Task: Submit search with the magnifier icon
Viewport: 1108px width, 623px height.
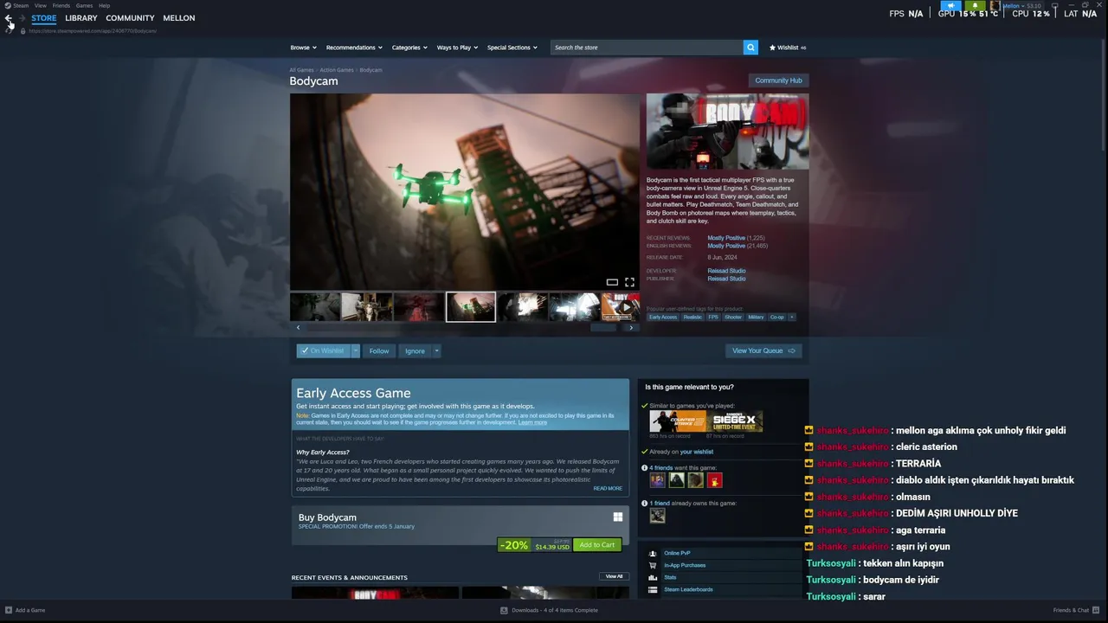Action: pos(750,48)
